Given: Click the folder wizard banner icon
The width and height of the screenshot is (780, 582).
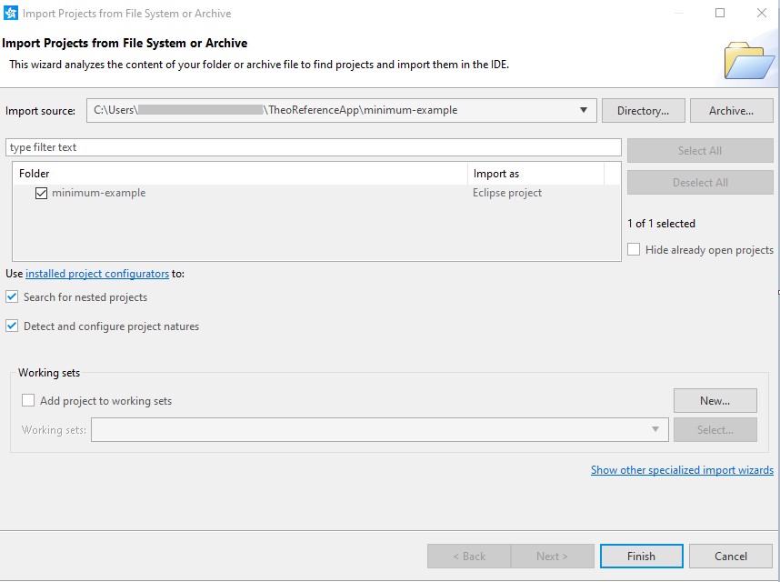Looking at the screenshot, I should (748, 60).
